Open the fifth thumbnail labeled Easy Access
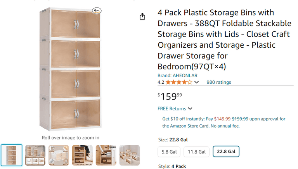 (106, 155)
